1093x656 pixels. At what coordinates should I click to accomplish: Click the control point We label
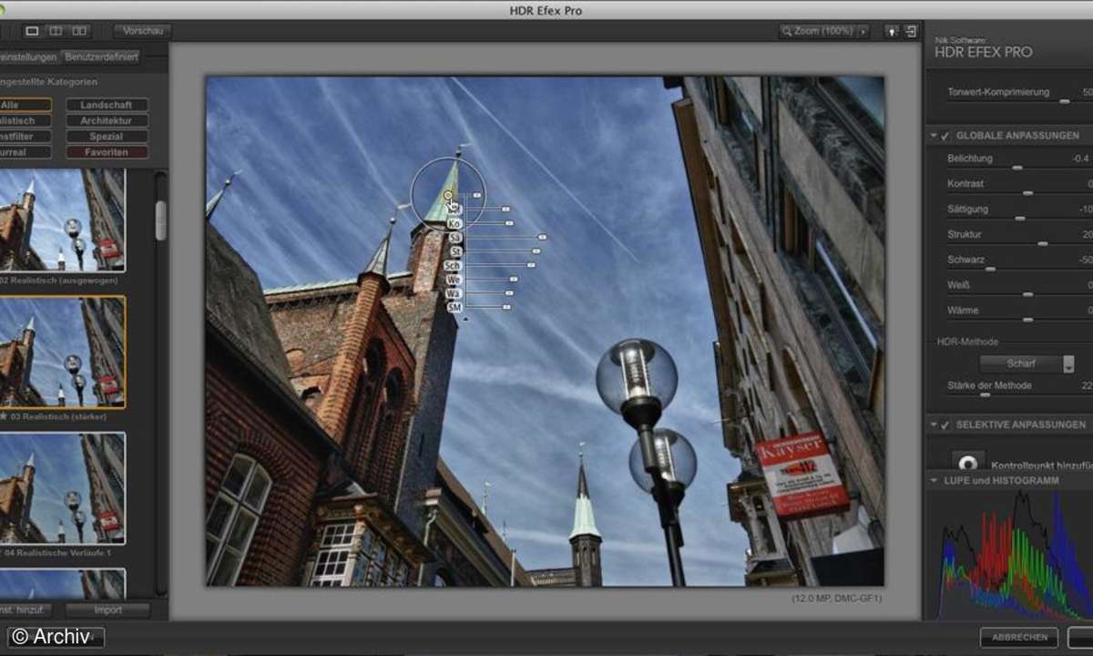click(455, 279)
